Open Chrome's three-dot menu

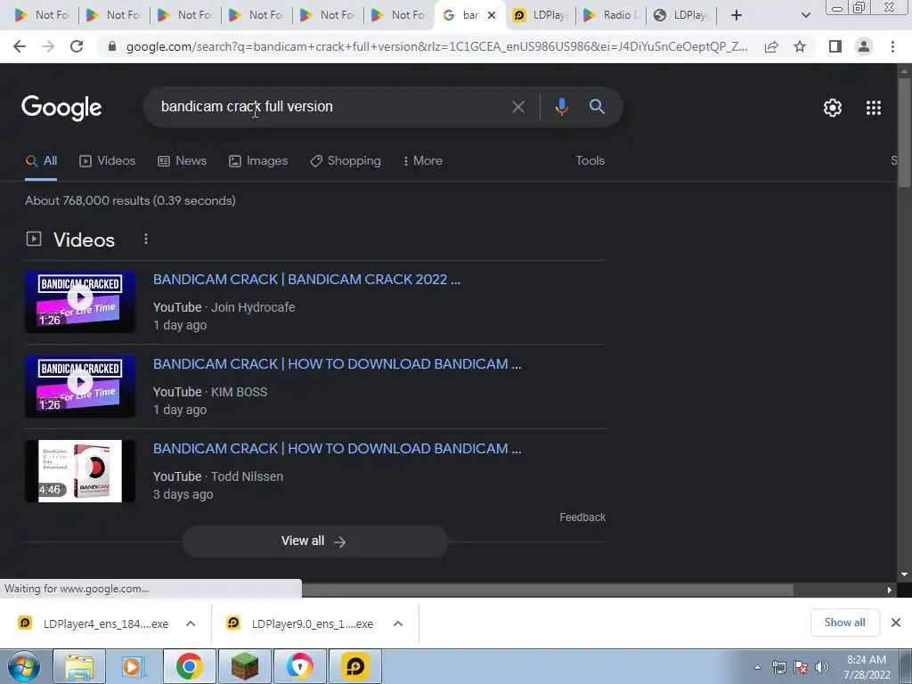(x=892, y=46)
